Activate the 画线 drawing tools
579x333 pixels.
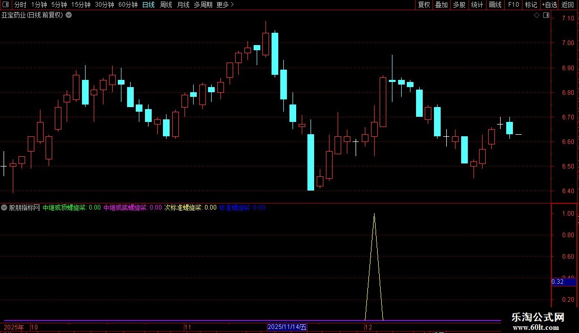tap(495, 5)
